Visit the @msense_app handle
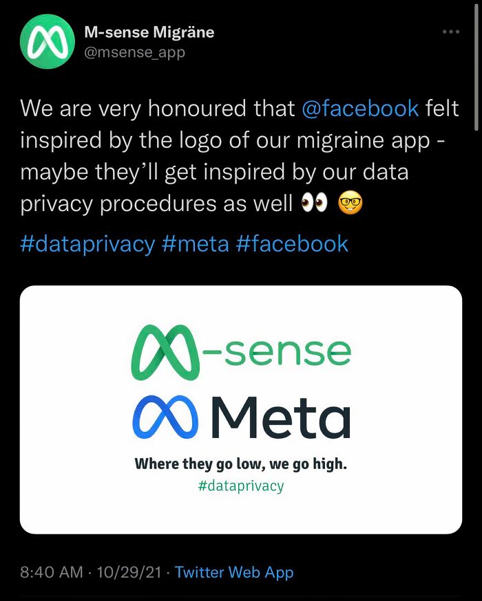This screenshot has height=601, width=482. 134,52
